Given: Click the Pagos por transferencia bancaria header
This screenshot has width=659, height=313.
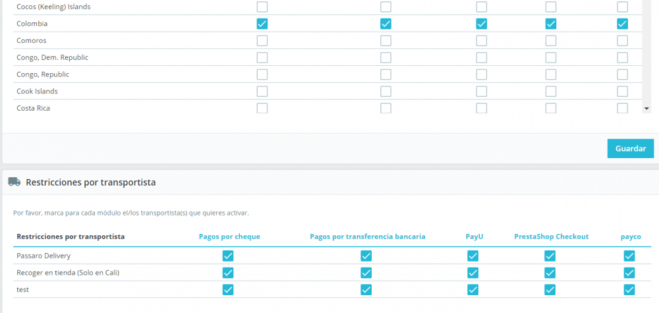Looking at the screenshot, I should 367,237.
